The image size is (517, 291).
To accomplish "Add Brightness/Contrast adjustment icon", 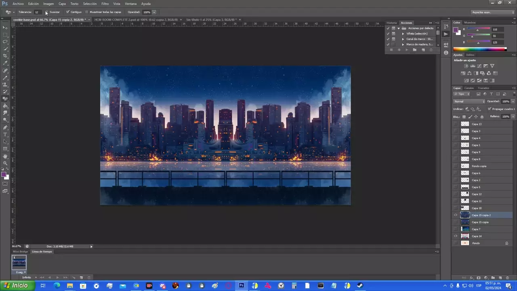I will [x=466, y=66].
